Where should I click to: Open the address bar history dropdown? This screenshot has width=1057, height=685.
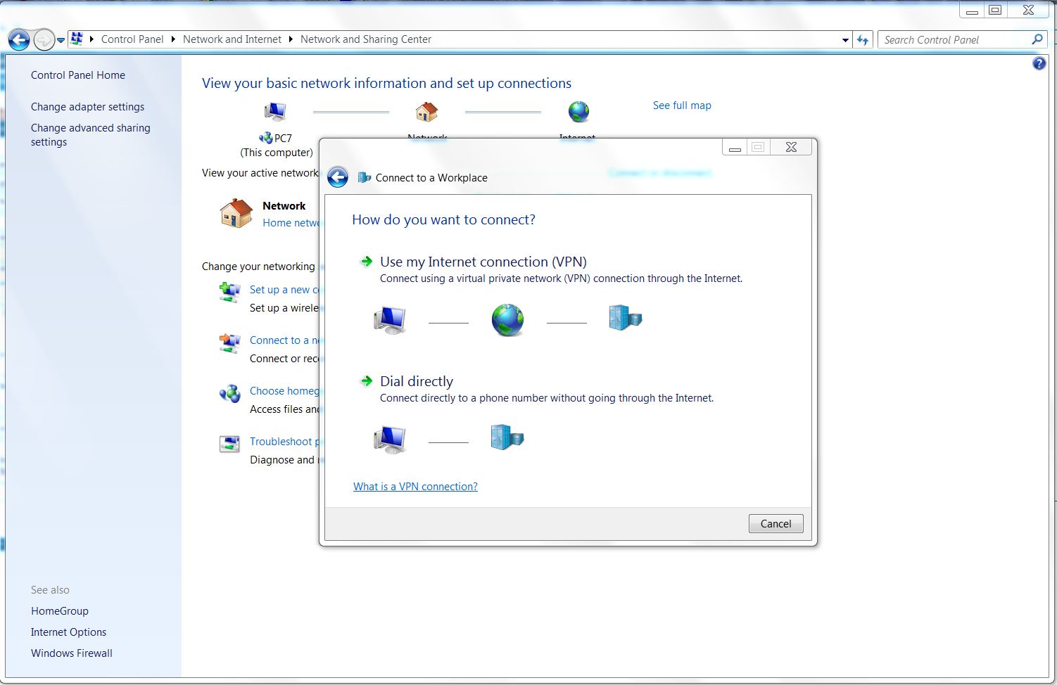(x=845, y=40)
